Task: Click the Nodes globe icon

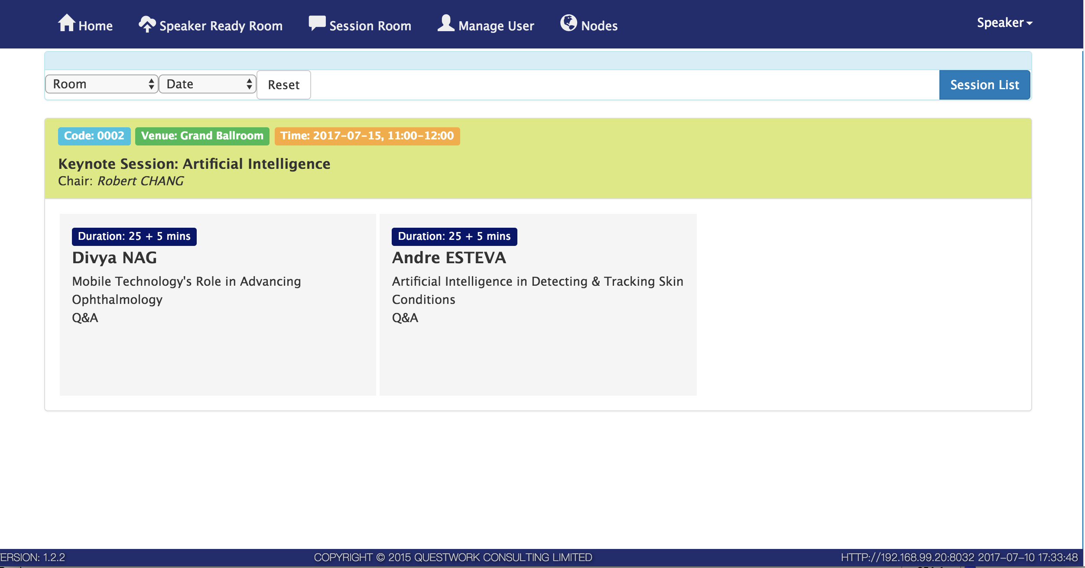Action: coord(568,23)
